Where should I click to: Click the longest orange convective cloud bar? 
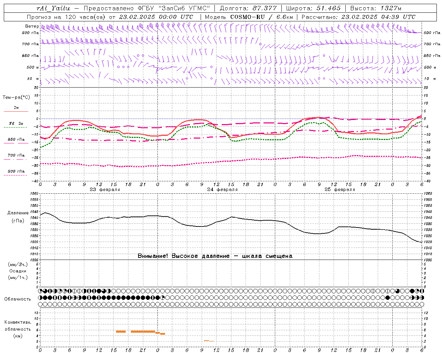[143, 332]
